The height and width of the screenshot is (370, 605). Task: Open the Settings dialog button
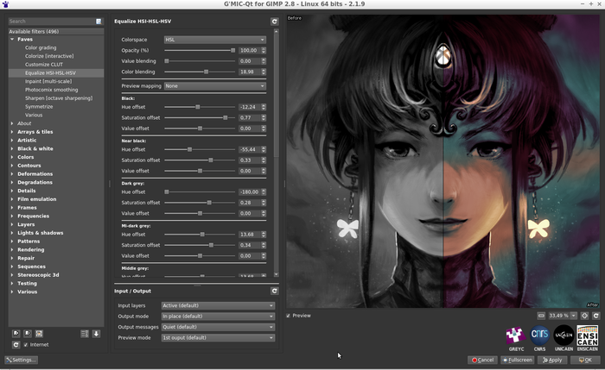coord(21,360)
